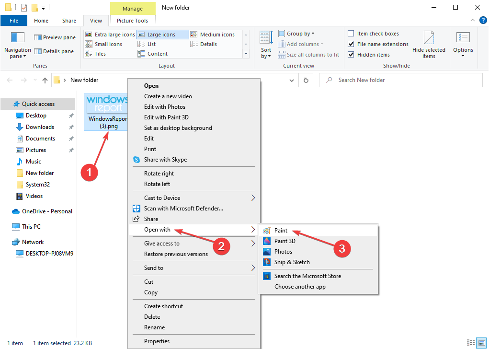Select Details layout
The height and width of the screenshot is (349, 489).
204,44
